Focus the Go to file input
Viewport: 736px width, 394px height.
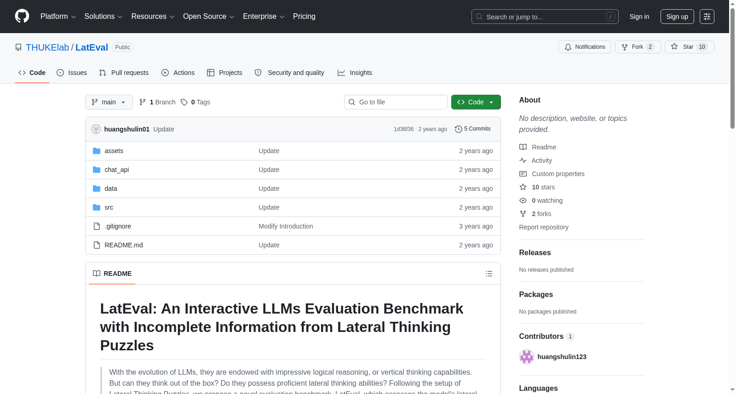396,102
